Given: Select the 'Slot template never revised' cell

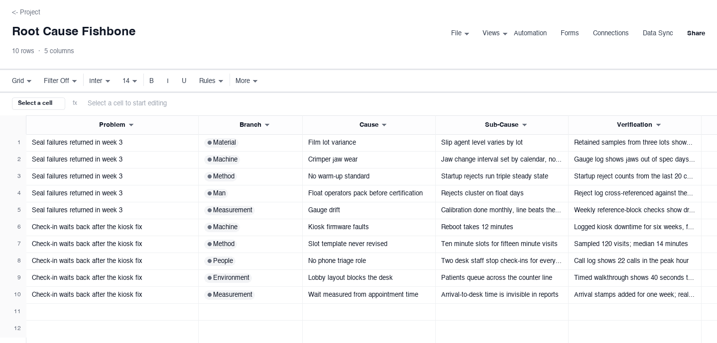Looking at the screenshot, I should [x=369, y=244].
